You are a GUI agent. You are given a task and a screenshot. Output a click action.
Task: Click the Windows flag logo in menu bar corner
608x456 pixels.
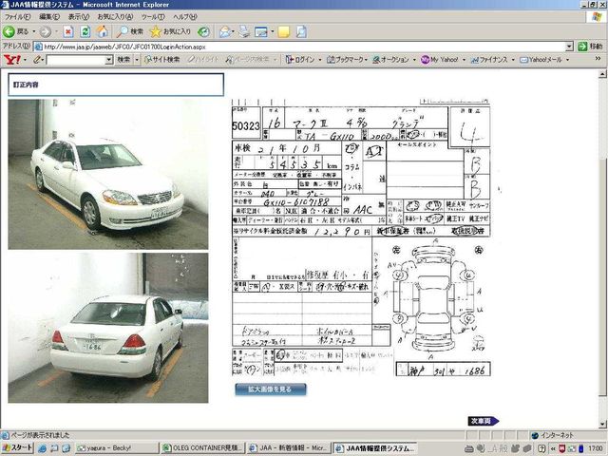pyautogui.click(x=598, y=17)
